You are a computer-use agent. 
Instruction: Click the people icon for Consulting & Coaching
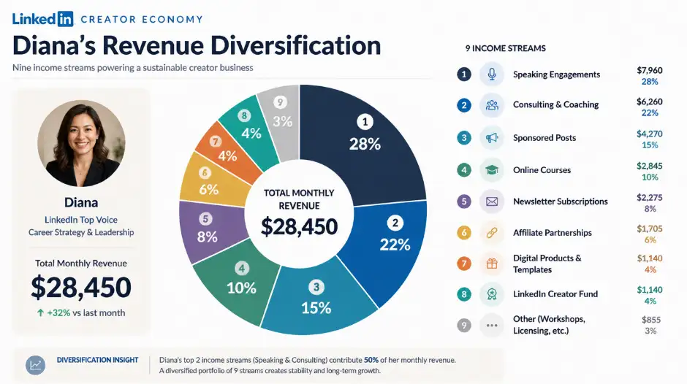coord(492,105)
